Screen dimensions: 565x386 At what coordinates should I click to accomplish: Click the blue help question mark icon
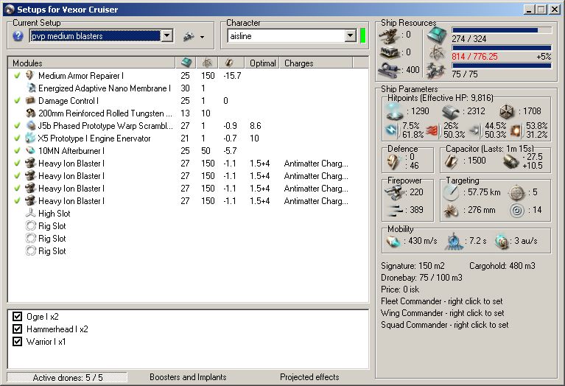[x=18, y=35]
